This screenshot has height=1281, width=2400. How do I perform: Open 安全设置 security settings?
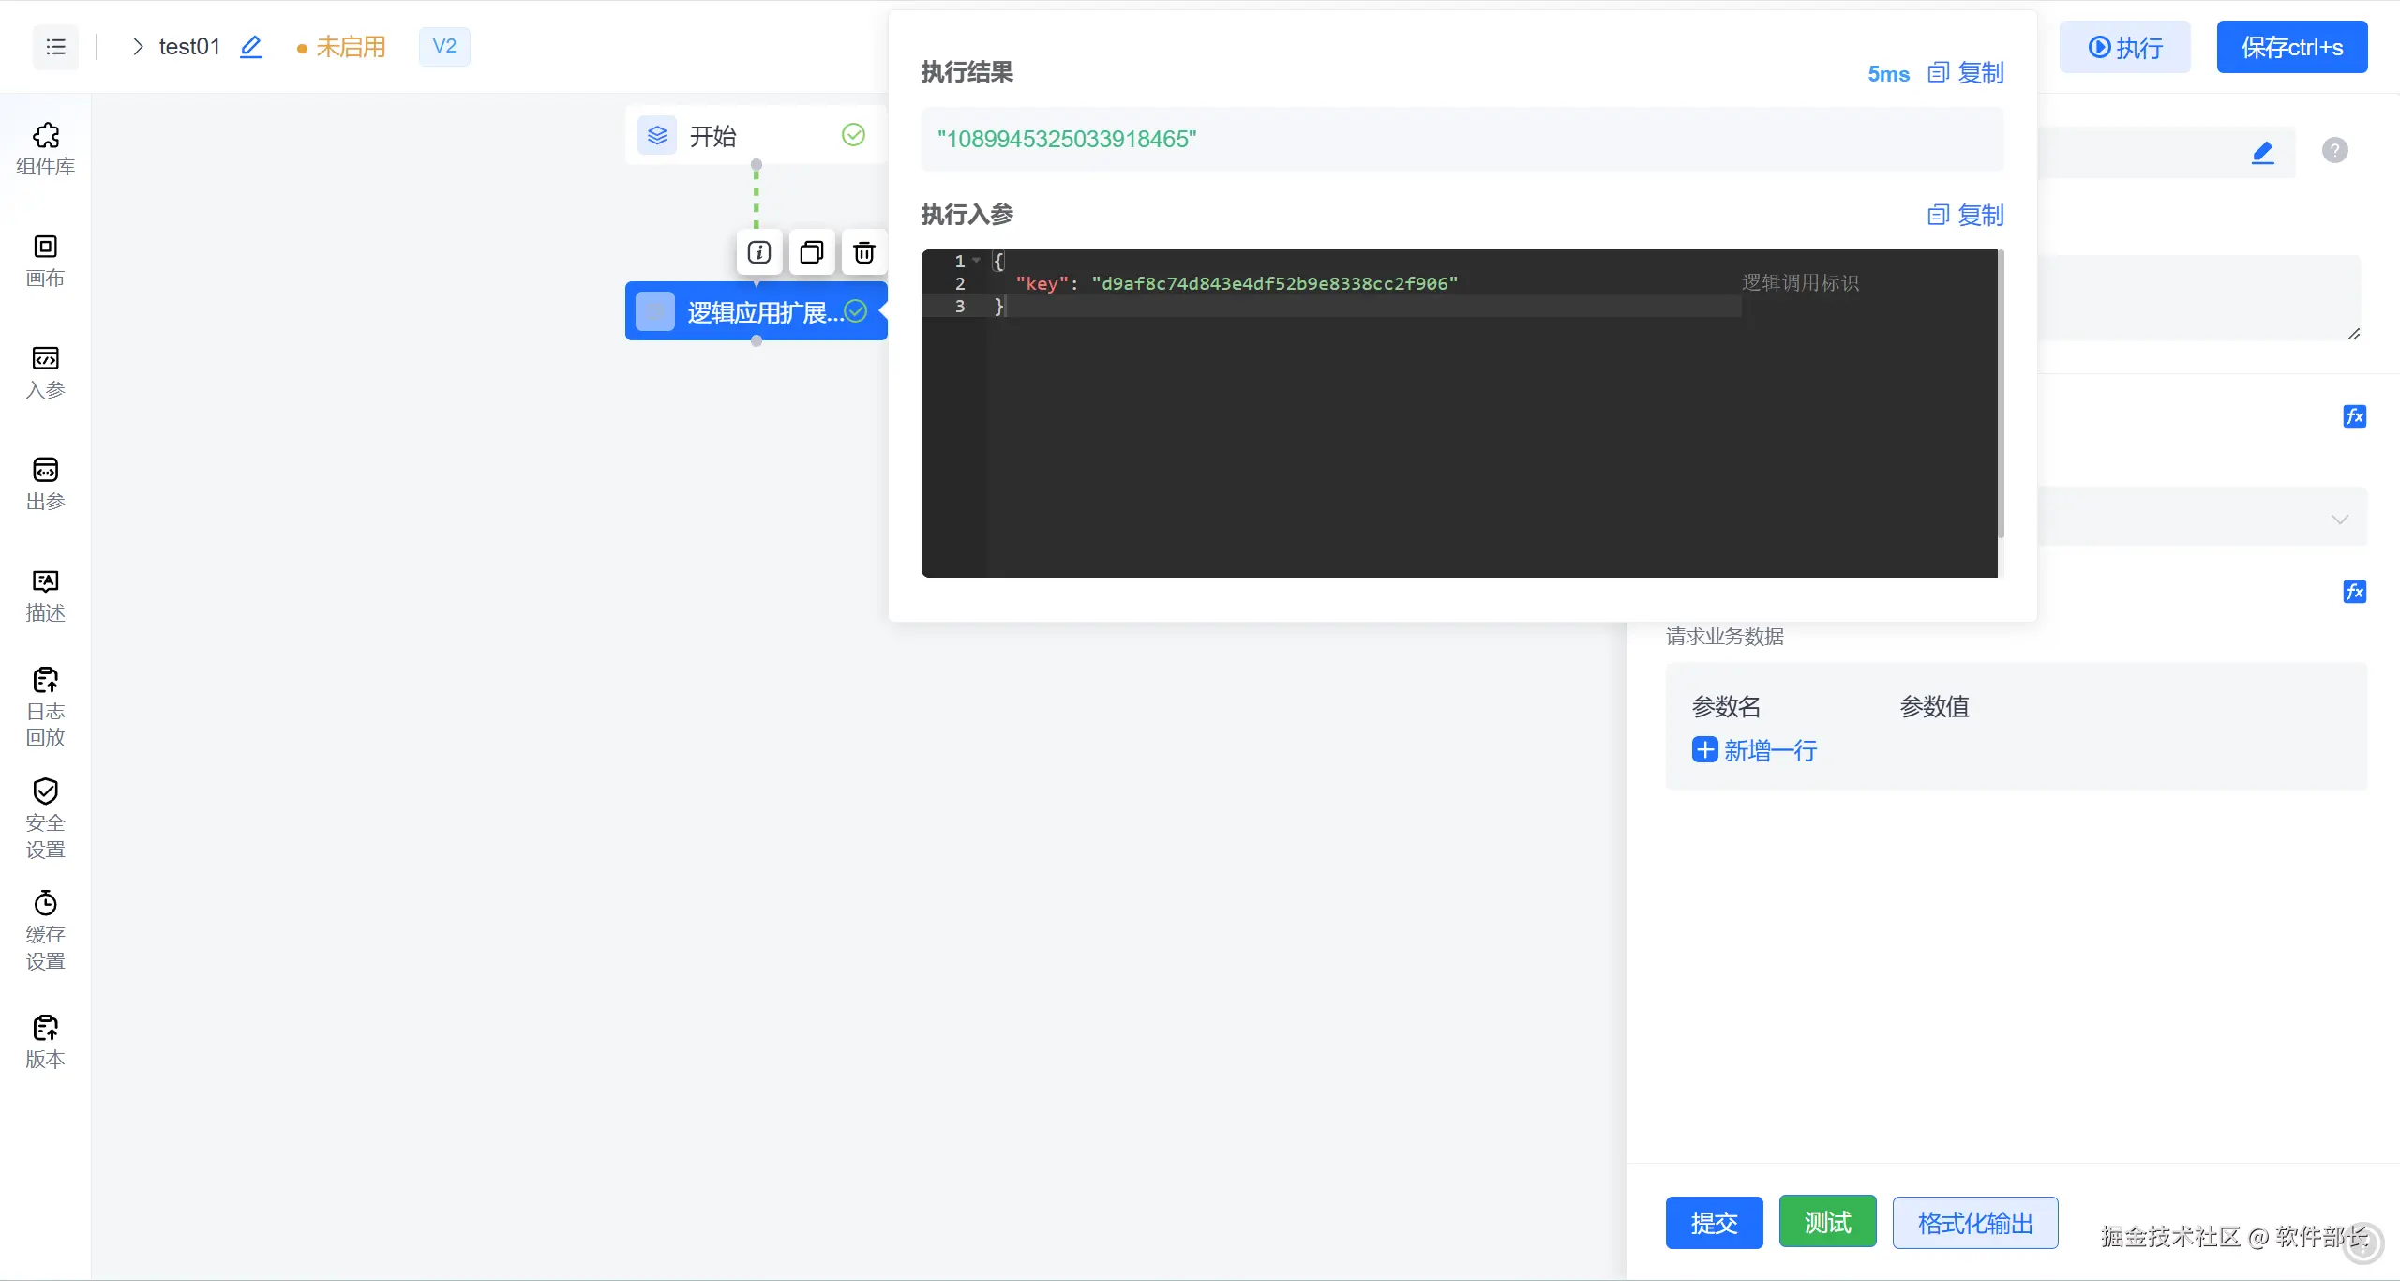[x=45, y=819]
